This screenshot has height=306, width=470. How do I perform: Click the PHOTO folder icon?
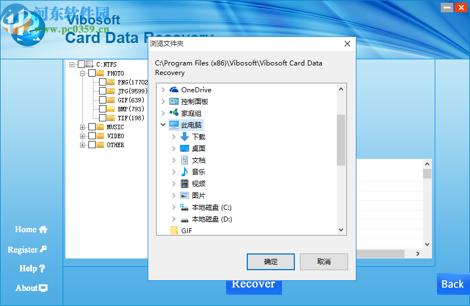pos(100,73)
